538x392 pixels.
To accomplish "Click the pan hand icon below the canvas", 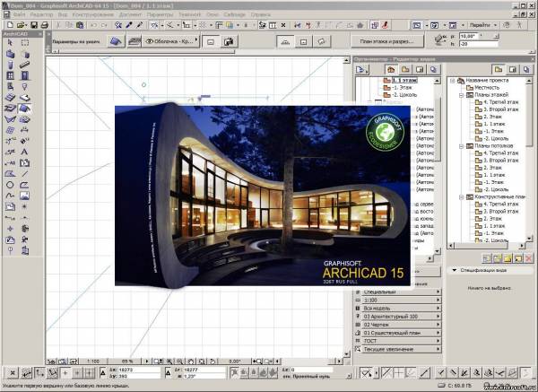I will (x=191, y=362).
